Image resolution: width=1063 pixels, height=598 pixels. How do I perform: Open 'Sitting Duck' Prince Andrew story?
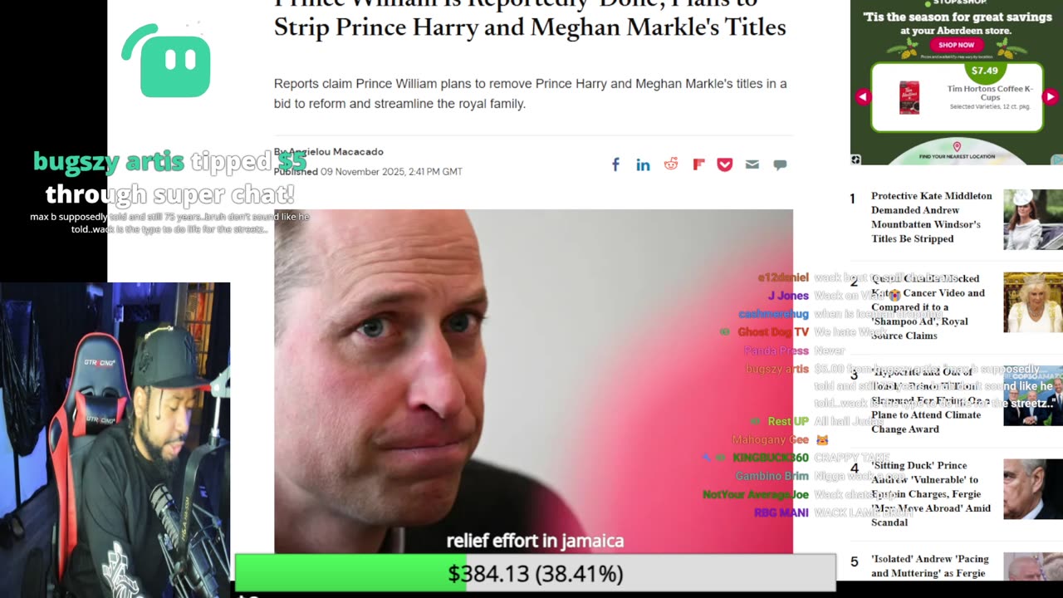(931, 494)
